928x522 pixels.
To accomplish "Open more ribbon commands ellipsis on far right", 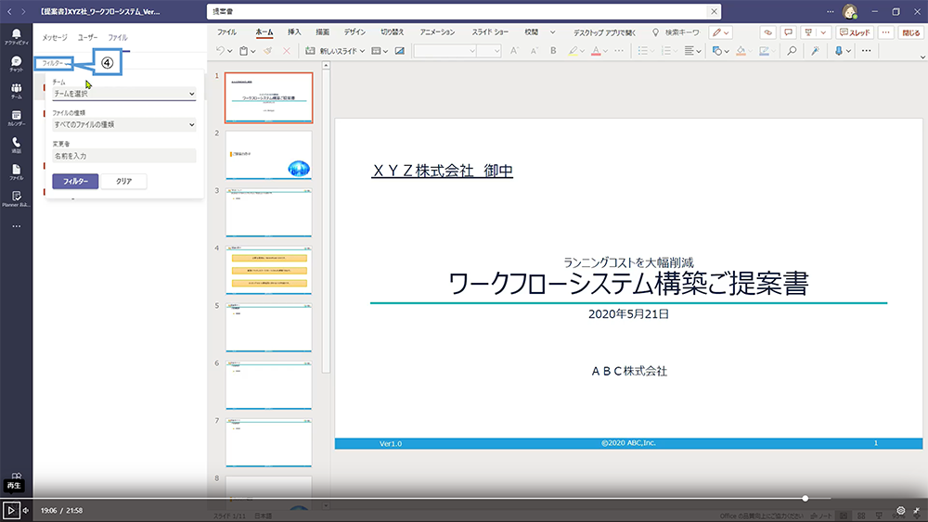I will pyautogui.click(x=867, y=51).
